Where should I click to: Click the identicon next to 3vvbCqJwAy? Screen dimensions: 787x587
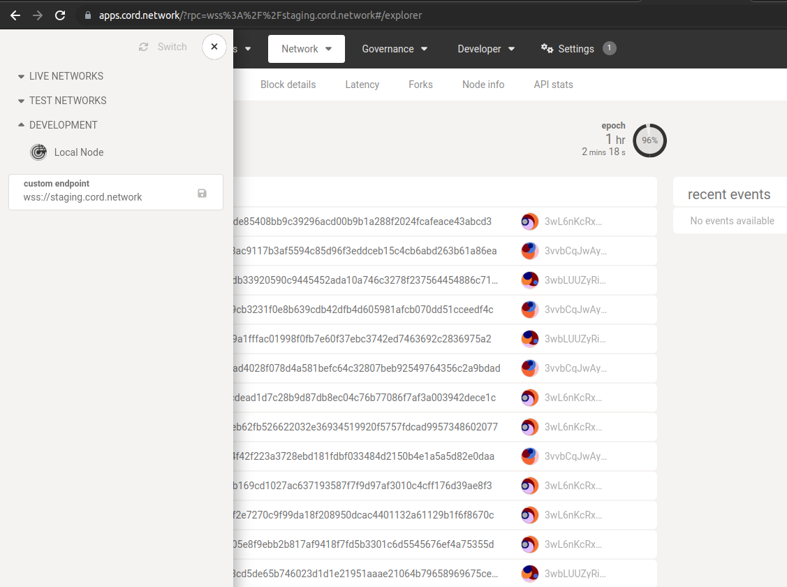pos(529,250)
